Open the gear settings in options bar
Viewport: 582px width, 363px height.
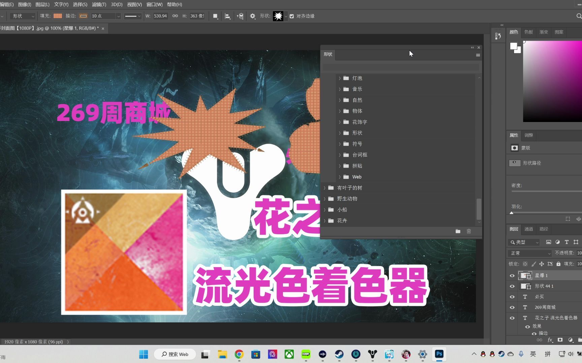click(x=253, y=16)
